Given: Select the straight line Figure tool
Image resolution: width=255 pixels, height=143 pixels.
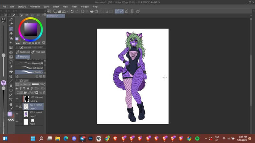Looking at the screenshot, I should click(11, 81).
